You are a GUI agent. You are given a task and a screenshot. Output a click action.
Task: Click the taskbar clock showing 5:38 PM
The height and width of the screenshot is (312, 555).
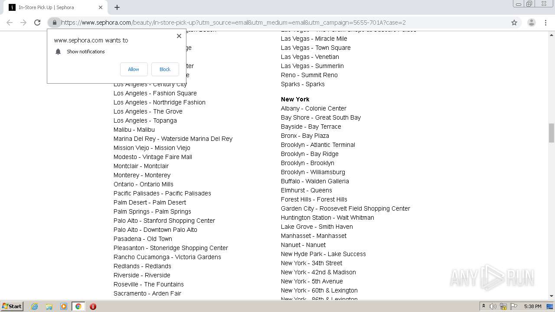click(x=532, y=306)
